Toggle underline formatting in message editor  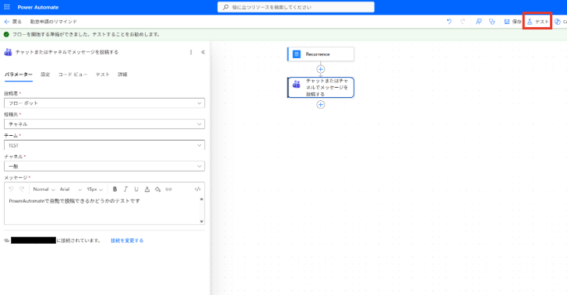coord(136,189)
